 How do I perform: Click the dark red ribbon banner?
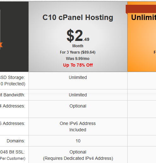click(141, 9)
